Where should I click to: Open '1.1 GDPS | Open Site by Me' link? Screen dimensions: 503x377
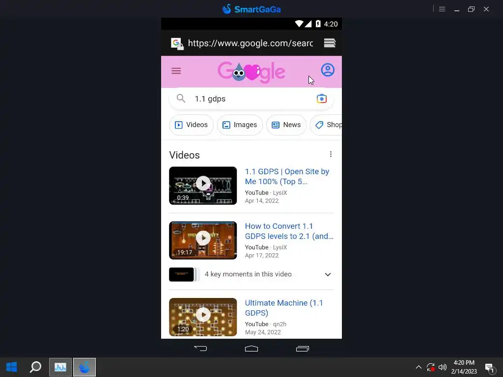tap(287, 176)
